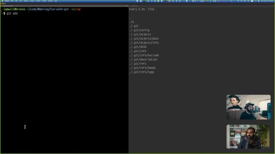Select the './.git/objects/pack' line
The width and height of the screenshot is (275, 154).
(x=144, y=38)
